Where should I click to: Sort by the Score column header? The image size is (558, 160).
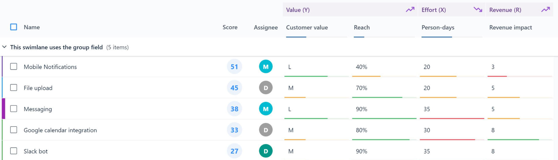pos(230,27)
